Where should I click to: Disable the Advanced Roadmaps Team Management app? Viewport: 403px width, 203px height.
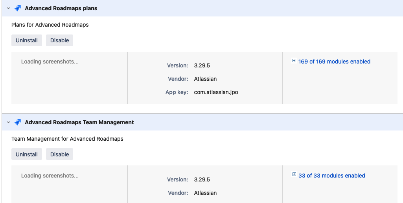60,154
